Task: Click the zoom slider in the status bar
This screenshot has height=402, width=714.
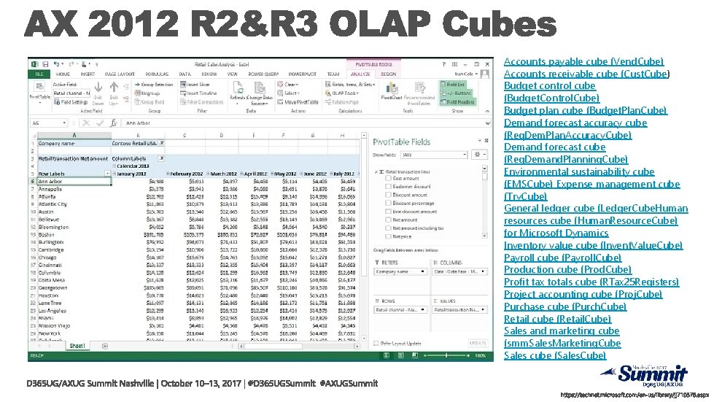Action: [446, 355]
